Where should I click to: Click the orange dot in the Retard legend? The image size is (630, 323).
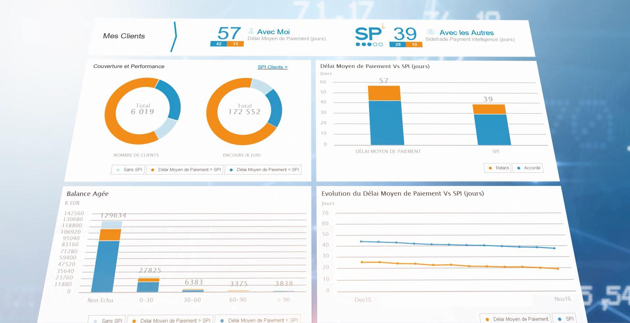tap(490, 168)
